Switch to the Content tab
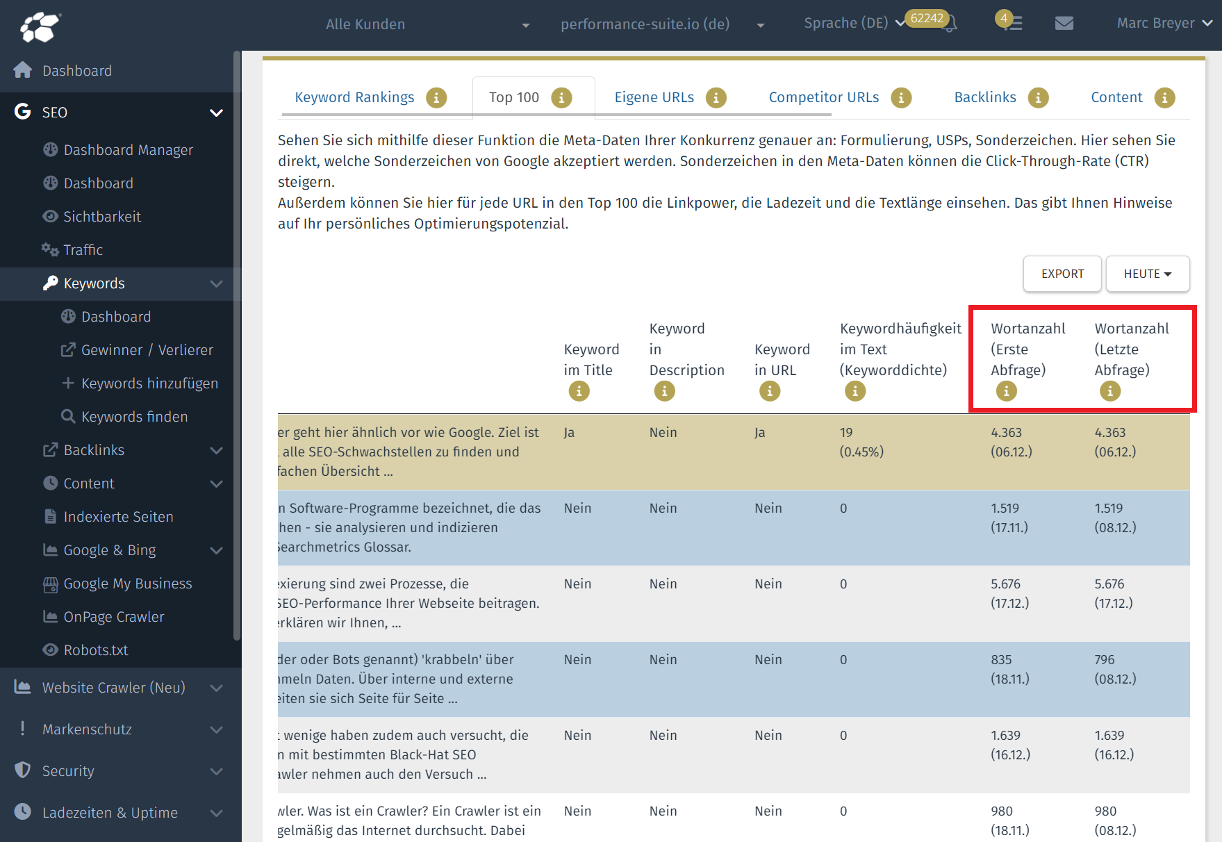 (1116, 97)
